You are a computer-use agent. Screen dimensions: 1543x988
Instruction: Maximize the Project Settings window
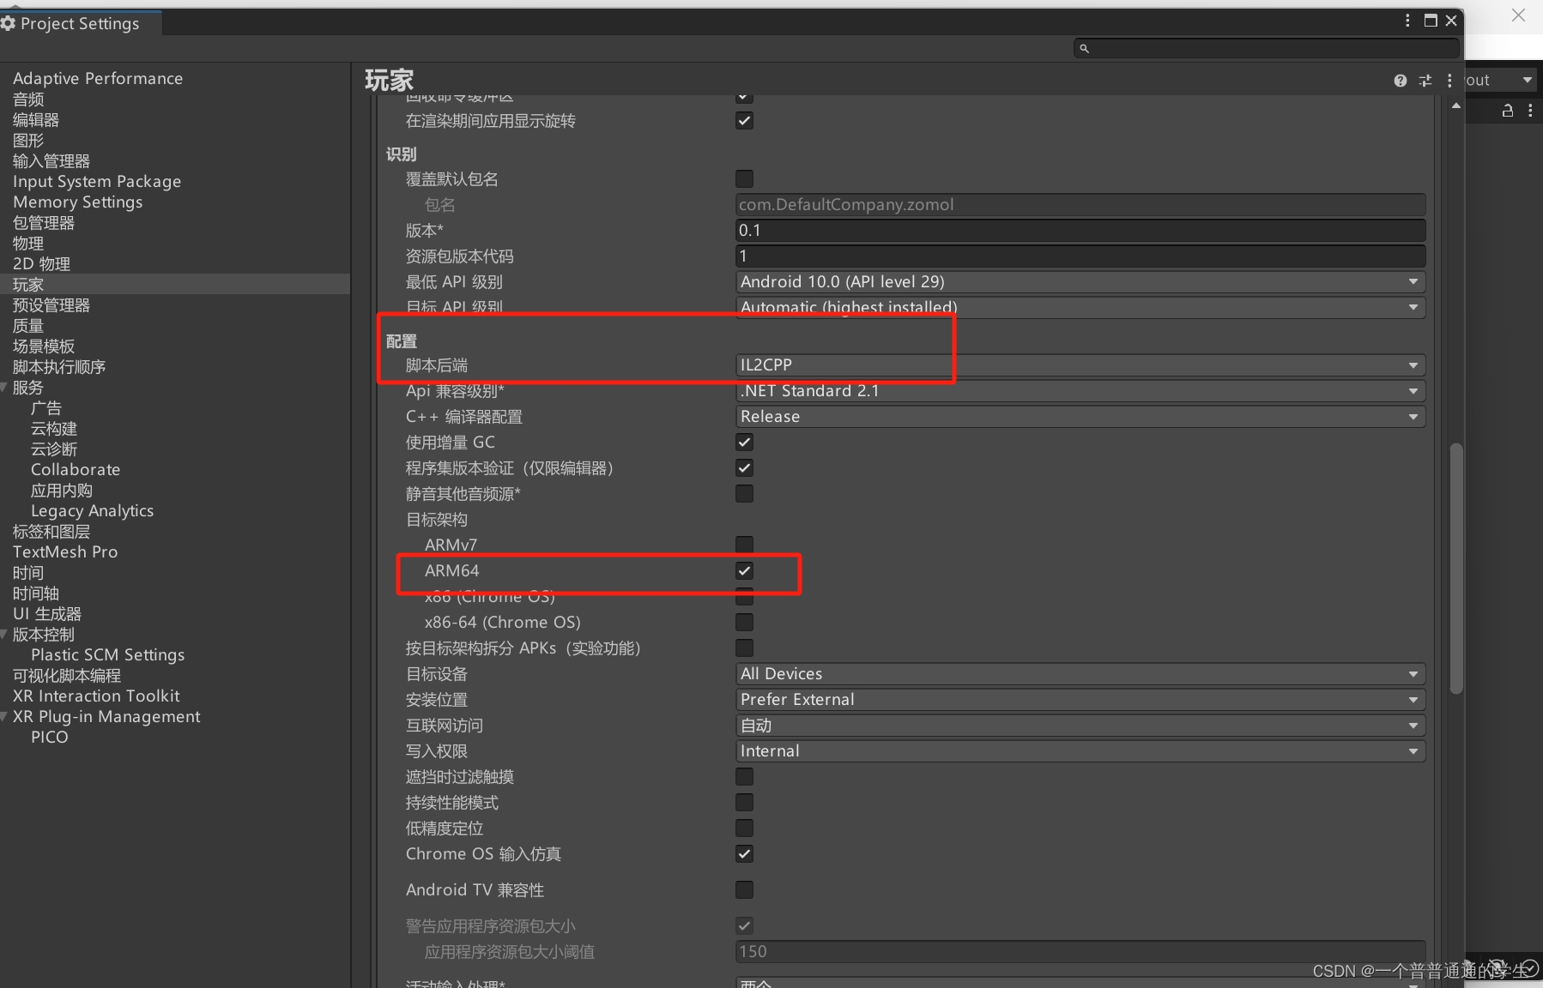1431,21
